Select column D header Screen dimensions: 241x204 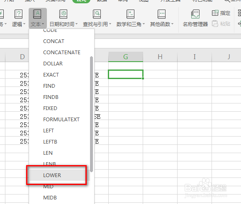coord(17,57)
